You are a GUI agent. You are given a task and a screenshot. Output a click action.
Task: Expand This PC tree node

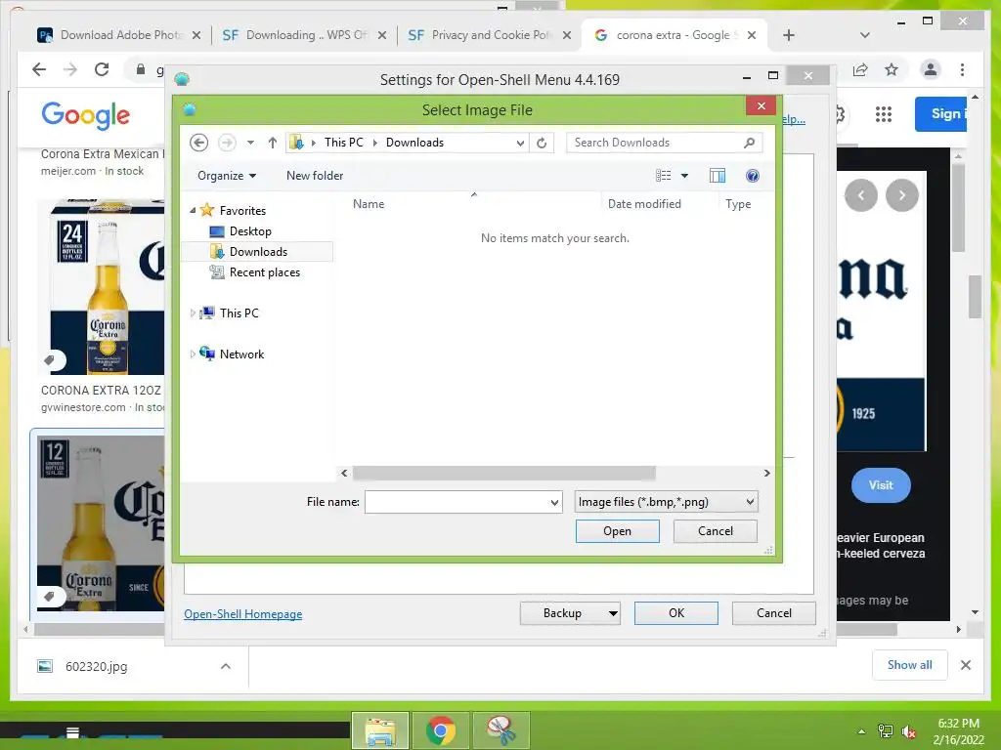tap(193, 313)
